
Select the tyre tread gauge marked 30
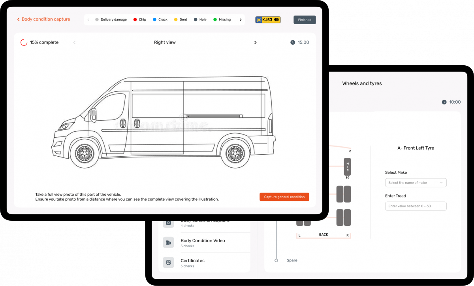coord(347,167)
